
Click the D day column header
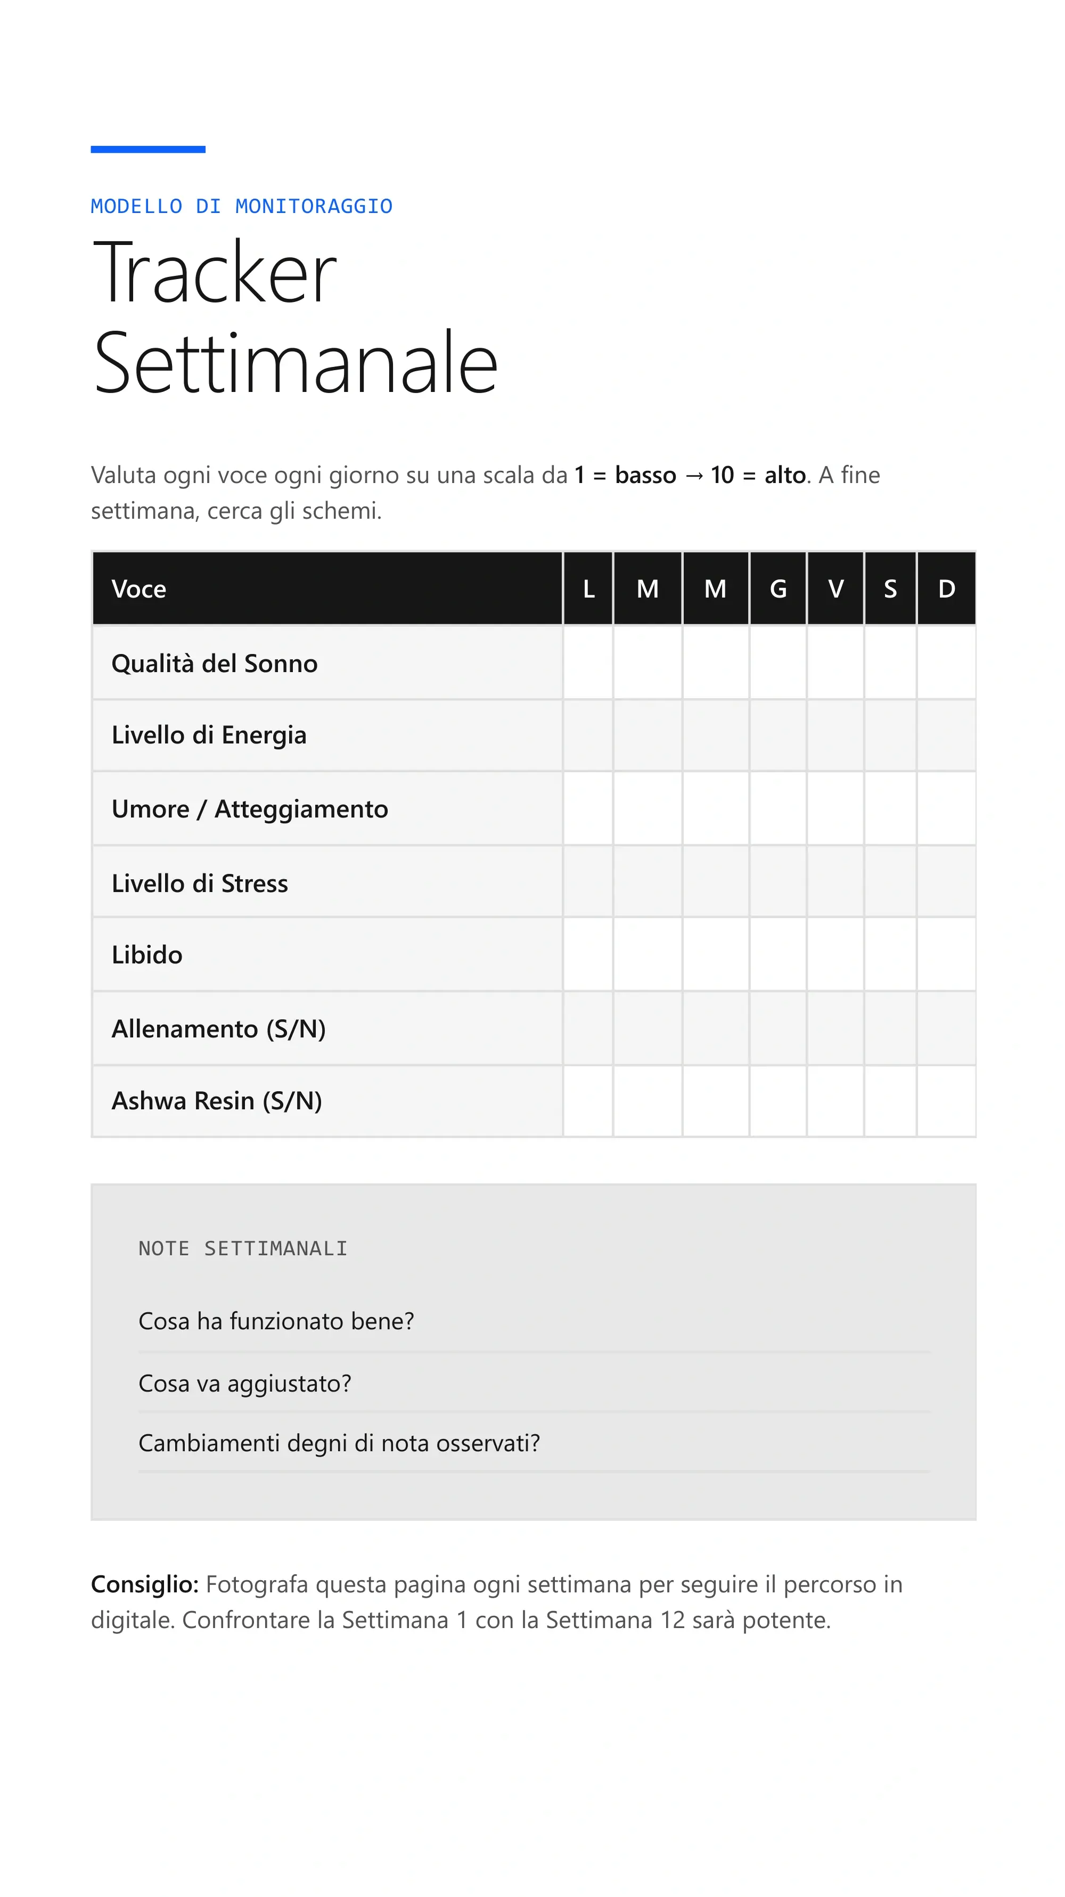[946, 588]
